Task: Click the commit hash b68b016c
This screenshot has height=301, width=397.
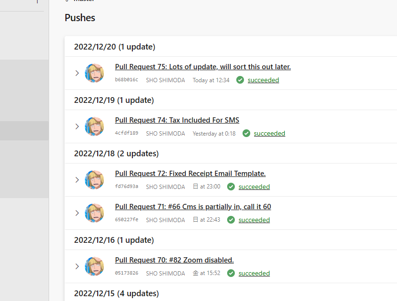Action: point(126,80)
